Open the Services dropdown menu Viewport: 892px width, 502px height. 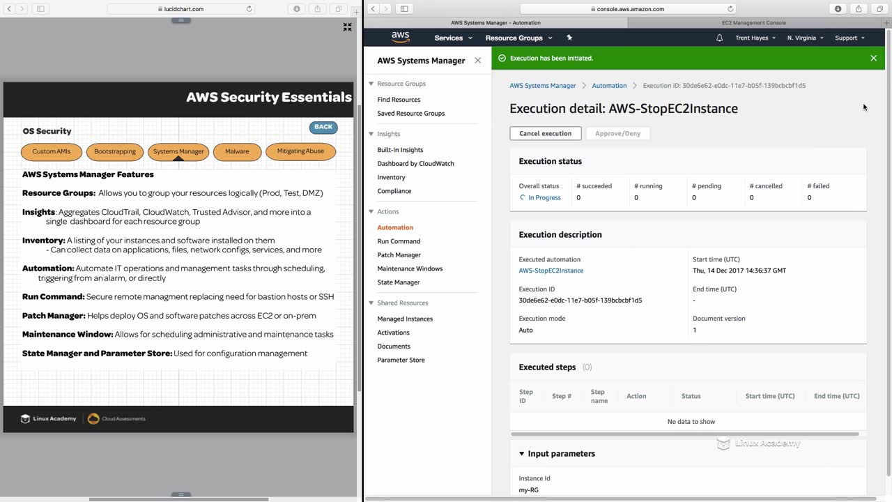pos(453,38)
